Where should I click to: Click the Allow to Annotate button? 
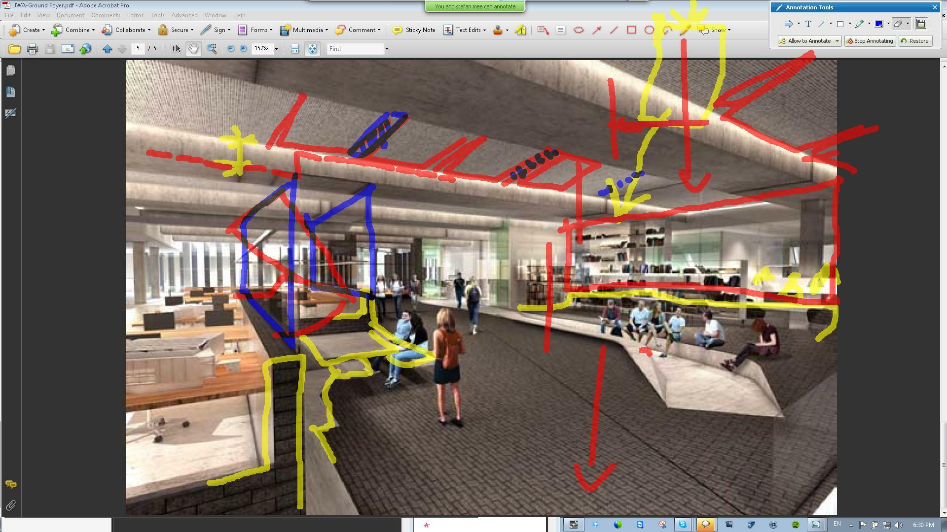[x=809, y=41]
